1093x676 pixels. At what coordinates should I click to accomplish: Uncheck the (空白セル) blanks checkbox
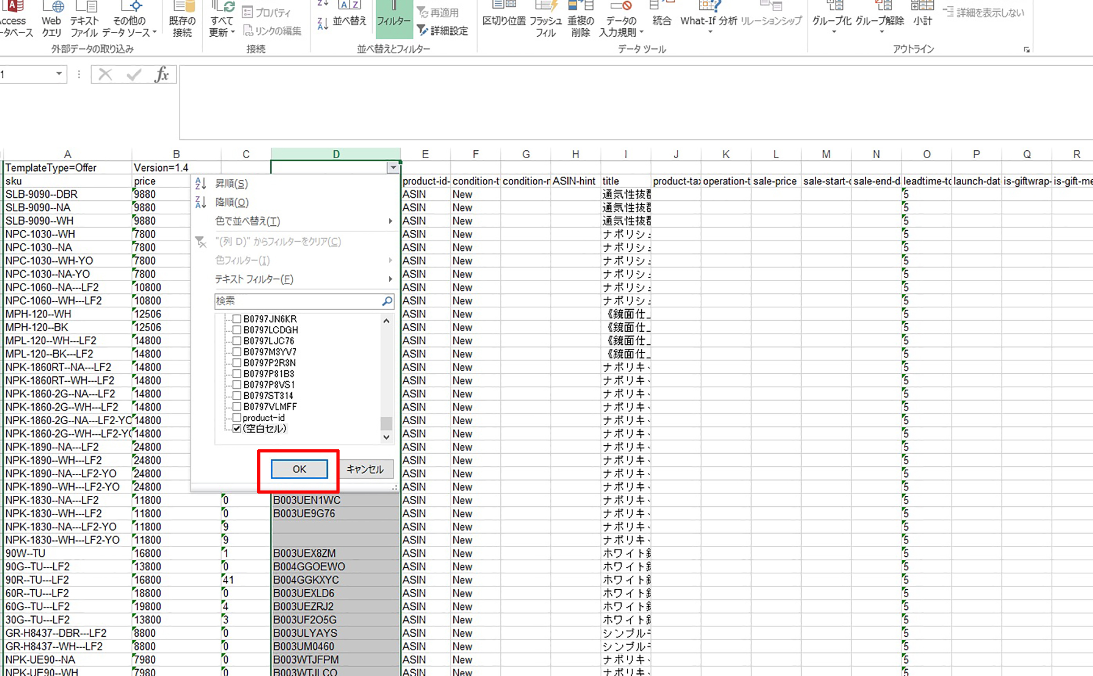tap(237, 428)
